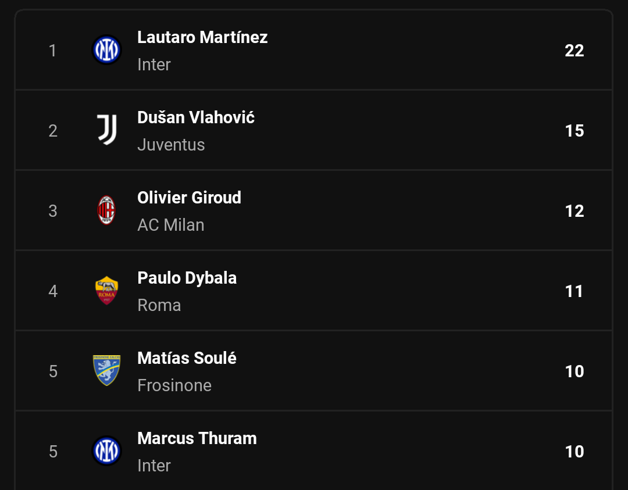Click the Roma crest beside Paulo Dybala
Viewport: 628px width, 490px height.
click(106, 291)
